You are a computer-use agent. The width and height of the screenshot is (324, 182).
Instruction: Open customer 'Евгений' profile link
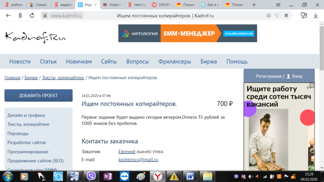[x=127, y=151]
